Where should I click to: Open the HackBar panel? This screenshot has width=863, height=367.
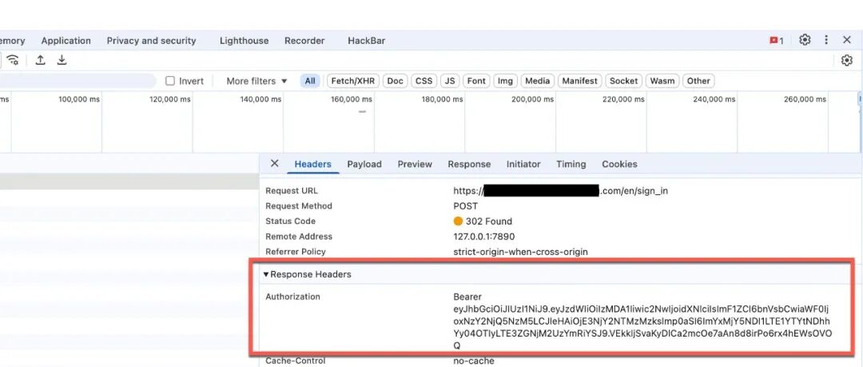367,41
